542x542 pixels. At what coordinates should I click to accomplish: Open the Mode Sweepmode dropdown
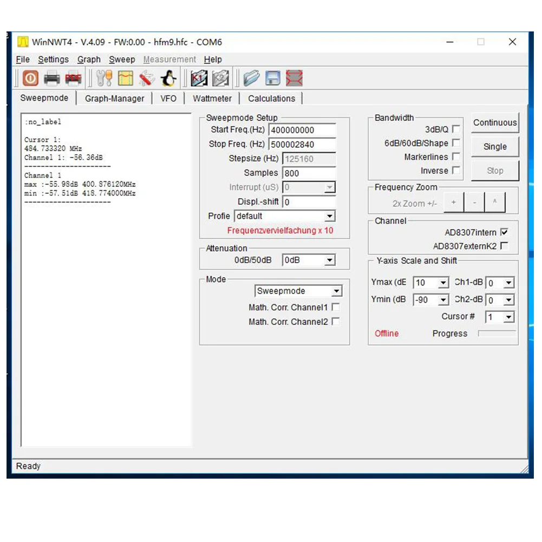coord(298,291)
